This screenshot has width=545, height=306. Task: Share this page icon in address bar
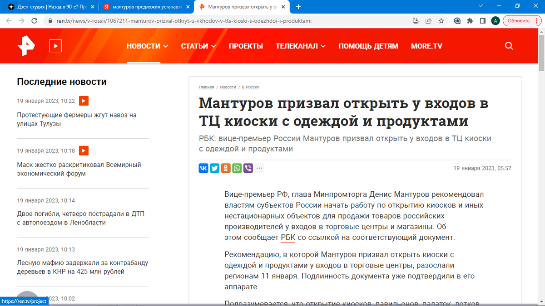point(428,21)
